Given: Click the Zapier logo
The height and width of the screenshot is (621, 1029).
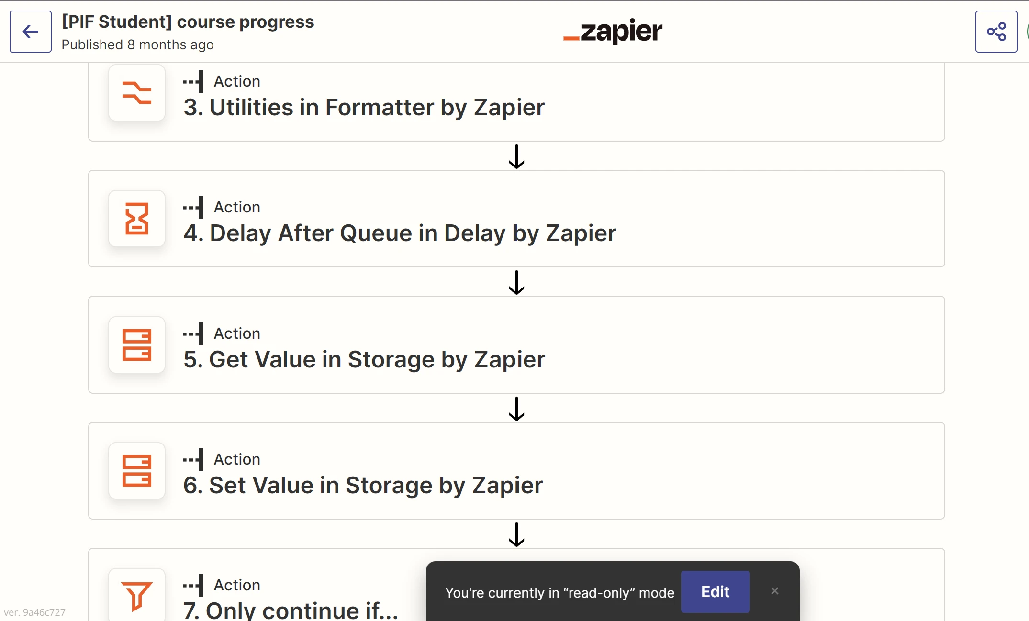Looking at the screenshot, I should pyautogui.click(x=613, y=32).
